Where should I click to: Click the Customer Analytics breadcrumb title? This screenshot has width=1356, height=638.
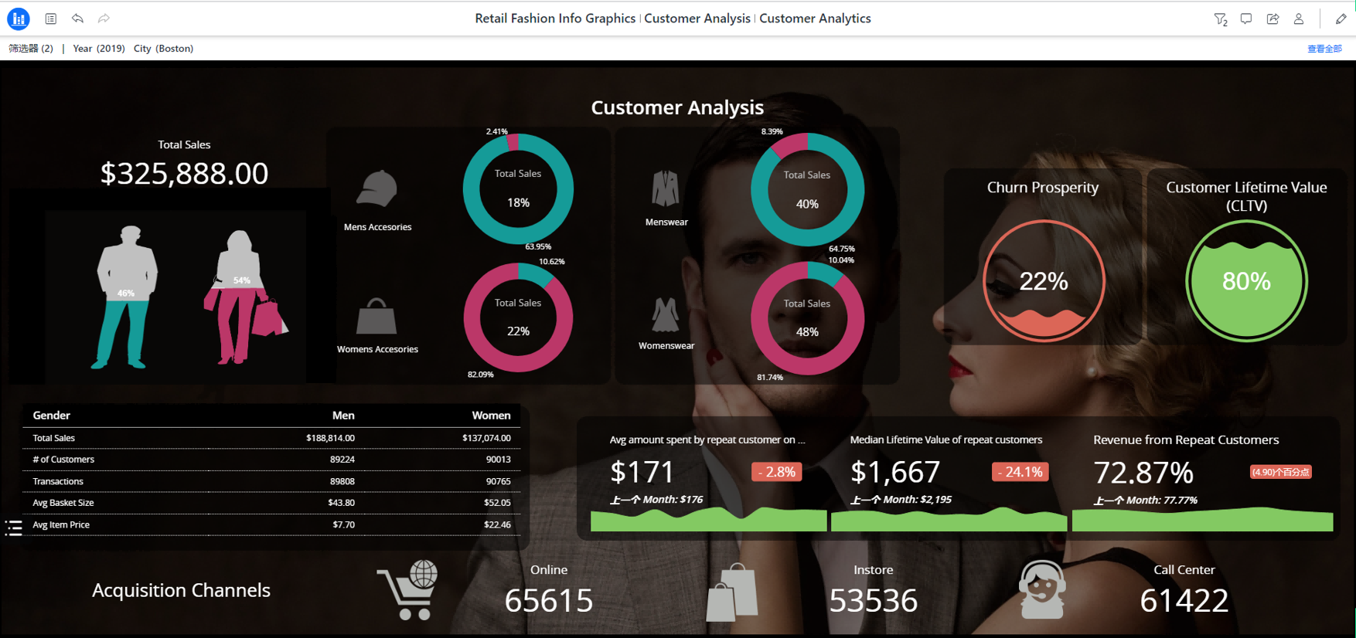tap(815, 19)
